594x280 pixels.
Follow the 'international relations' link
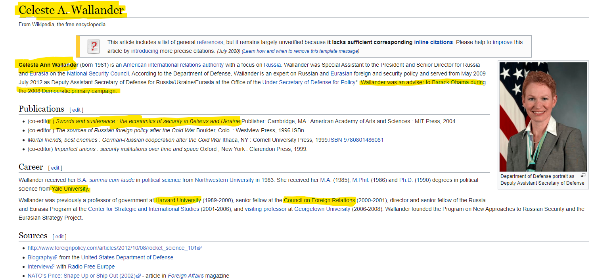174,65
